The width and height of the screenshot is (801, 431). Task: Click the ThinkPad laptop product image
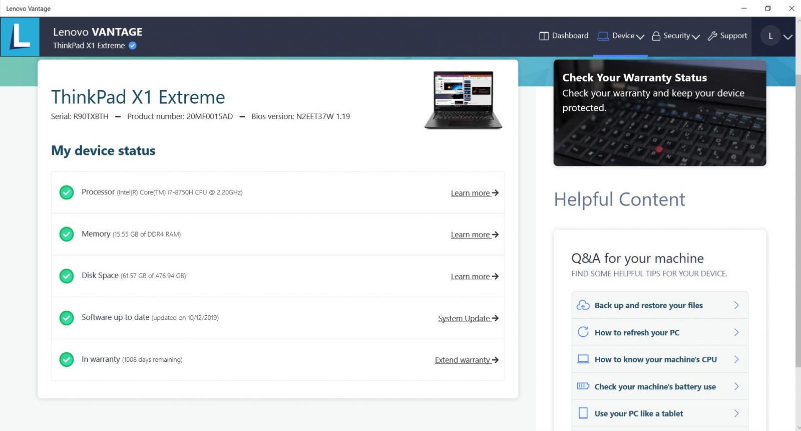[464, 100]
